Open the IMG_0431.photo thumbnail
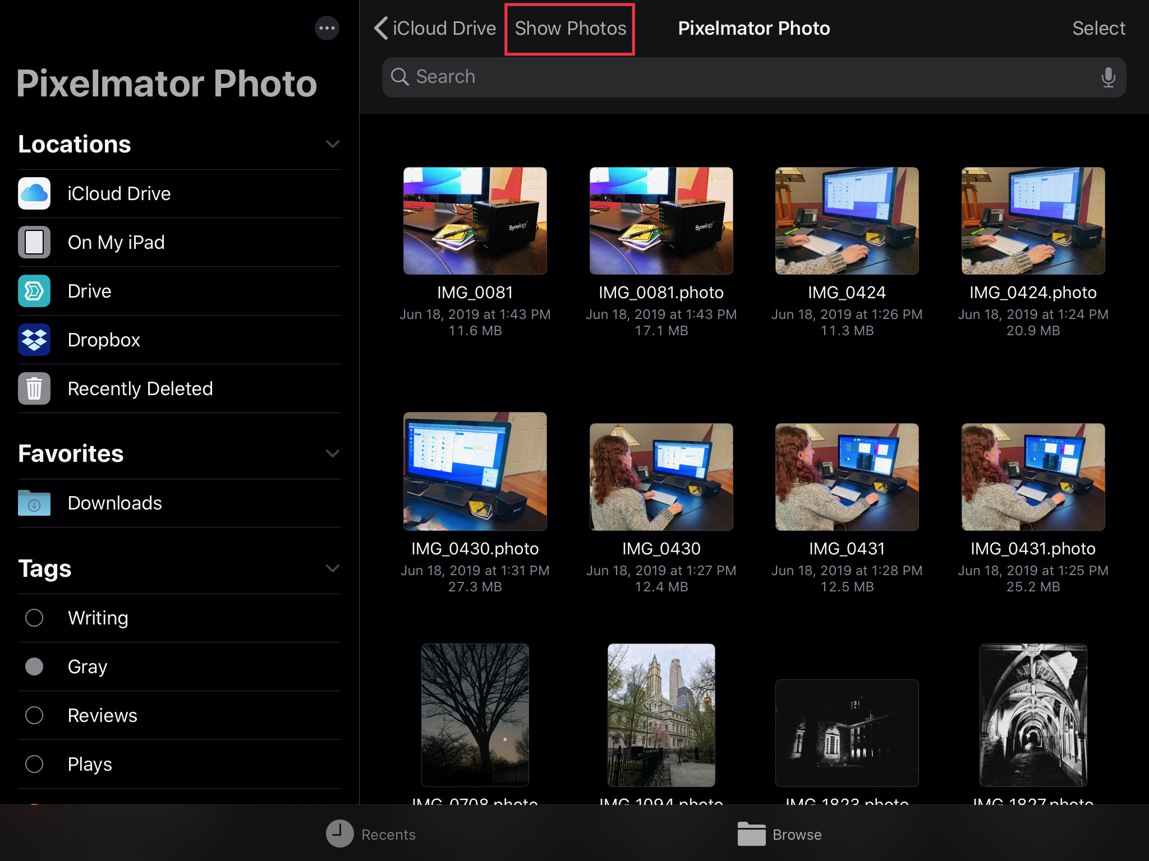 click(x=1033, y=477)
